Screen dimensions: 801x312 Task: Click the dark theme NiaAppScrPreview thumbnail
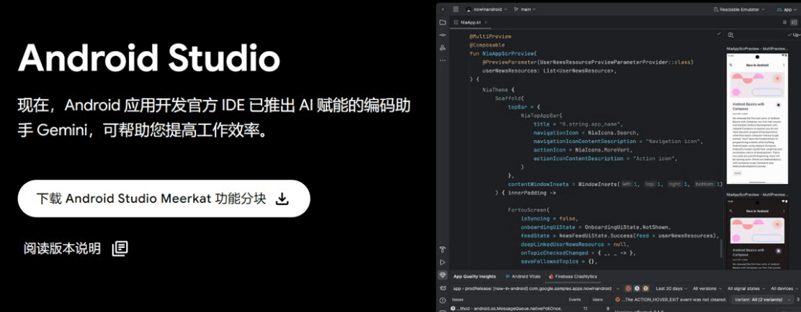pos(758,234)
